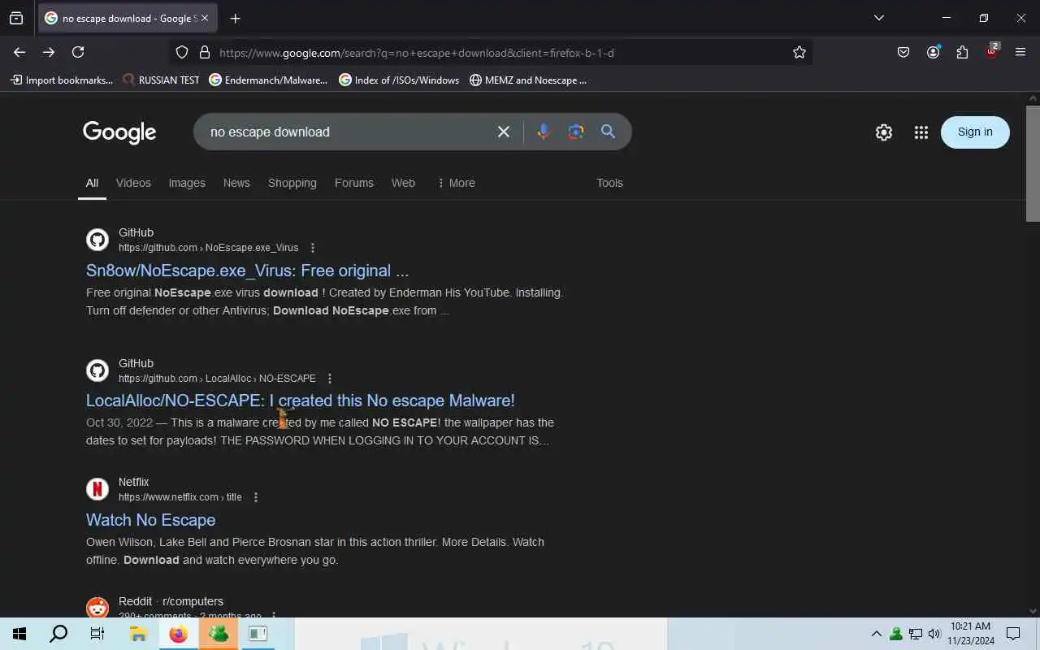Viewport: 1040px width, 650px height.
Task: Switch to Videos results tab
Action: pos(133,183)
